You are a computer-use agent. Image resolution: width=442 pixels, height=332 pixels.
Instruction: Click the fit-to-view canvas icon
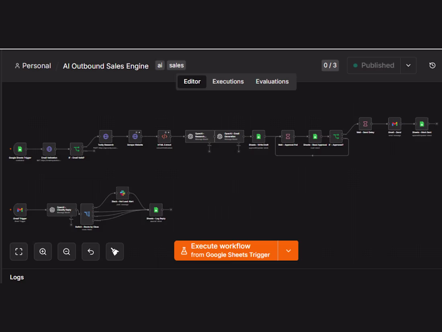[x=18, y=251]
